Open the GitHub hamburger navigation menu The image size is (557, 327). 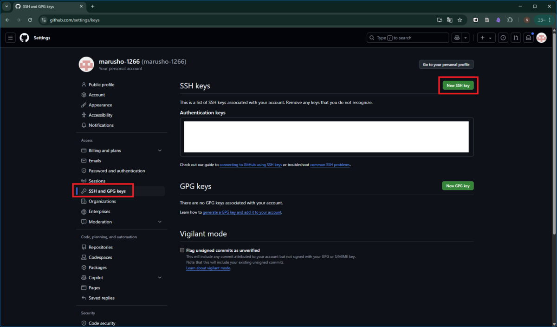10,38
